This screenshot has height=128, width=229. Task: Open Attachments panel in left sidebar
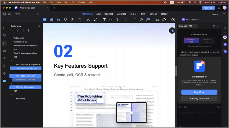click(4, 58)
